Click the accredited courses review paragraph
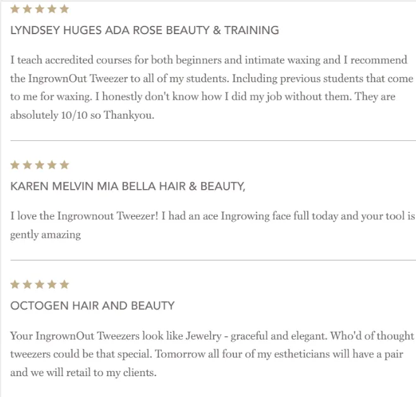The height and width of the screenshot is (397, 416). tap(212, 87)
